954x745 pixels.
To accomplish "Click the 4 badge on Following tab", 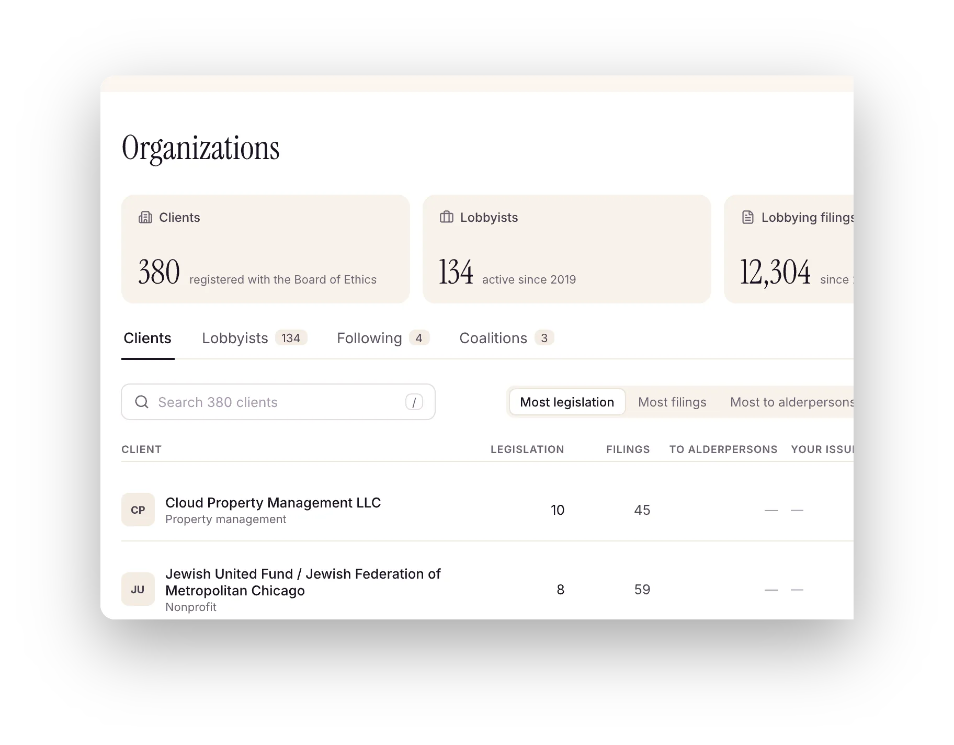I will coord(419,338).
